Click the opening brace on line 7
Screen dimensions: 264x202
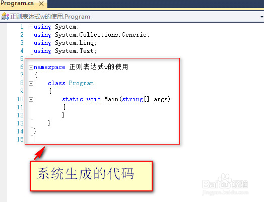36,75
